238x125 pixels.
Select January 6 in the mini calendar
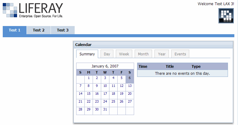pyautogui.click(x=130, y=78)
